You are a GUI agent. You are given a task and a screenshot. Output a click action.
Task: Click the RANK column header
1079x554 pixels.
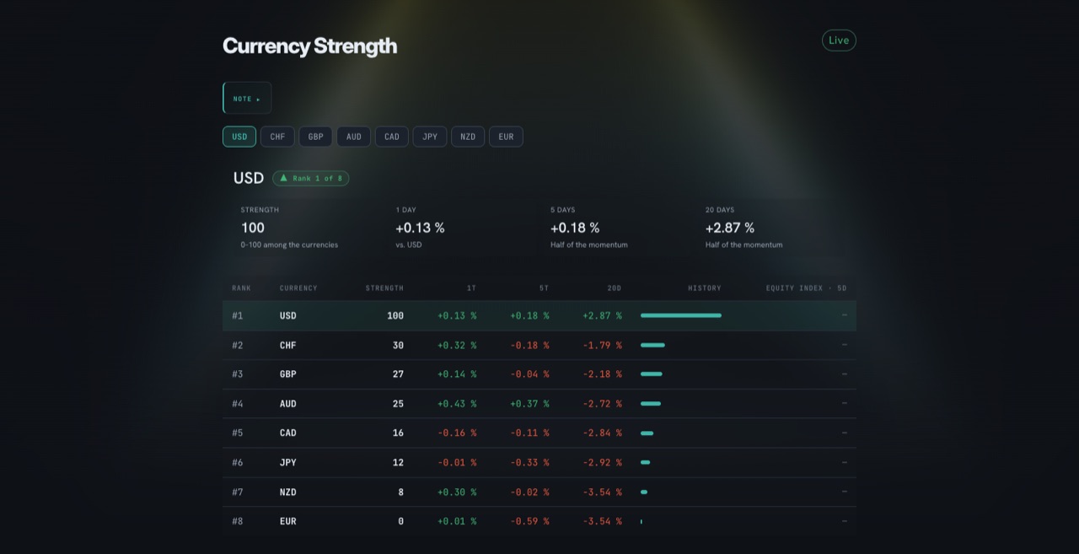click(x=242, y=288)
